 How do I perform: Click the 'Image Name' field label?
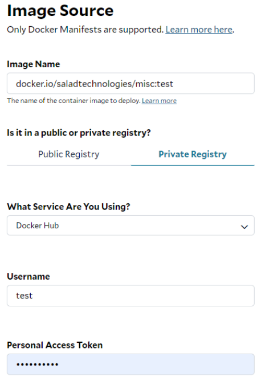coord(34,64)
